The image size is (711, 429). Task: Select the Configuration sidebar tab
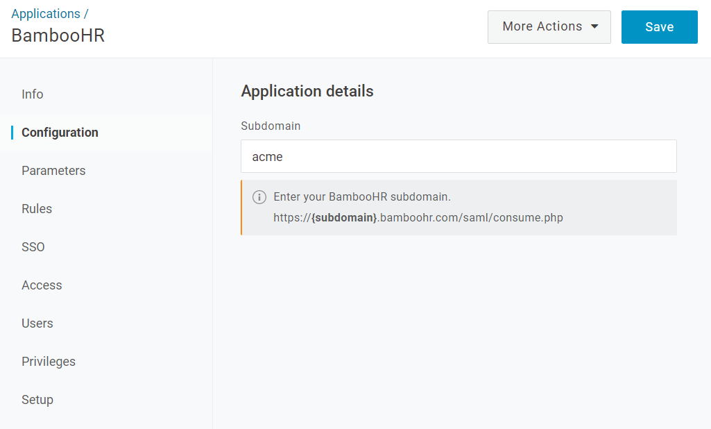click(x=60, y=133)
